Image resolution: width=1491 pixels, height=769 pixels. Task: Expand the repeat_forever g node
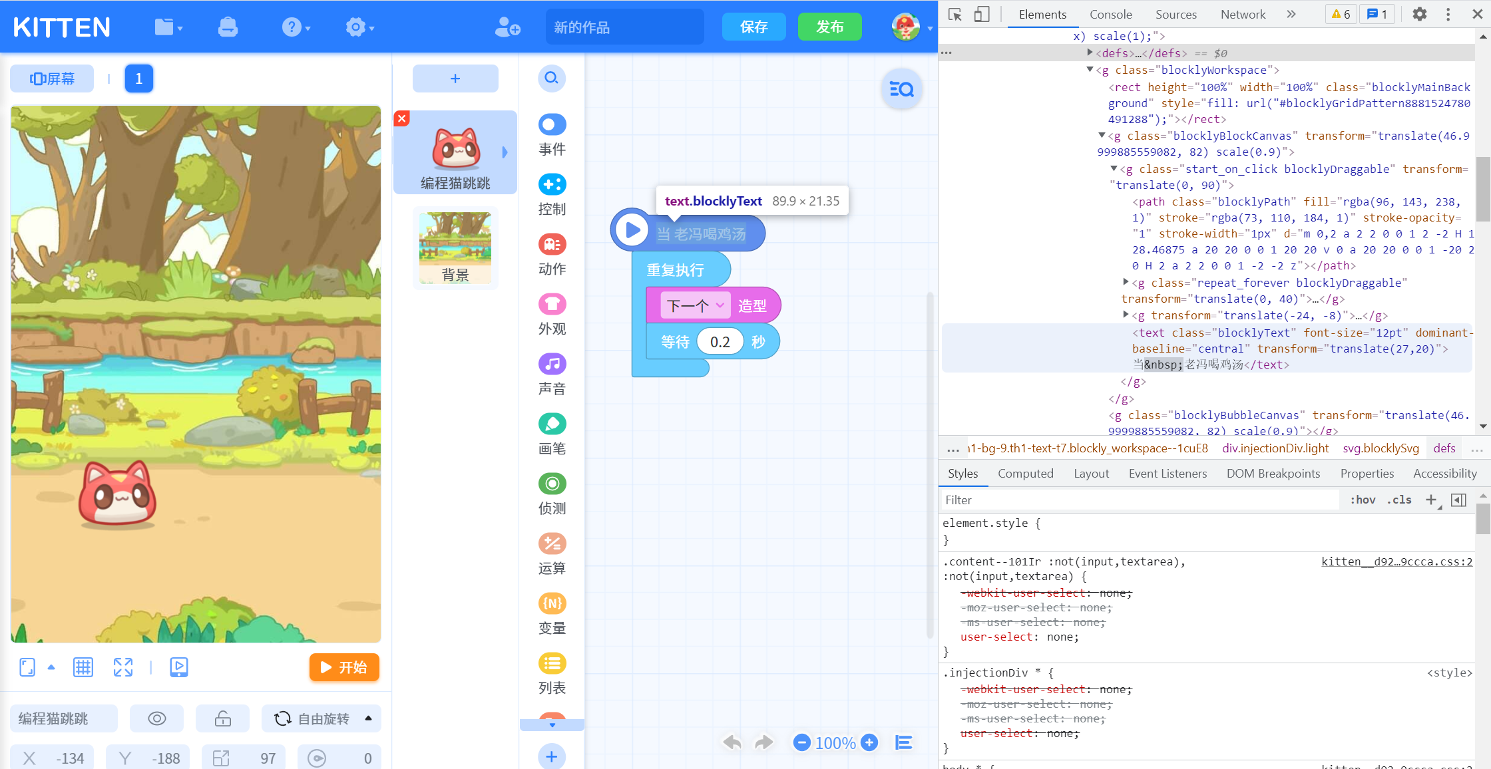(1126, 282)
